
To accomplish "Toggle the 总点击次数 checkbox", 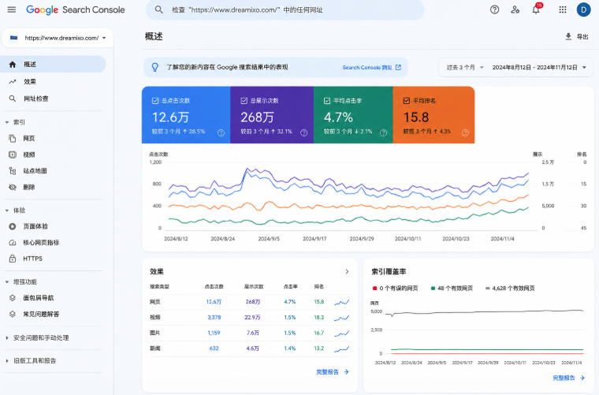I will (155, 101).
